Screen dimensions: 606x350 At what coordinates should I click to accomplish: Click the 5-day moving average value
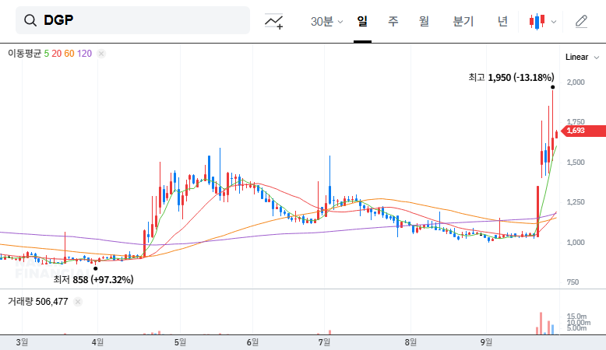(47, 54)
